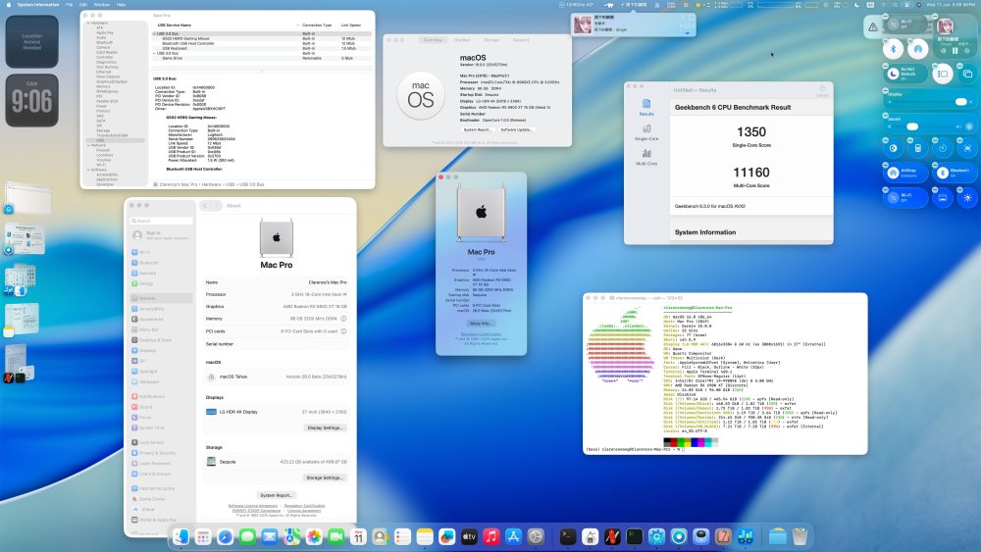Click More Info... in the Mac Pro window
The height and width of the screenshot is (552, 981).
(481, 324)
